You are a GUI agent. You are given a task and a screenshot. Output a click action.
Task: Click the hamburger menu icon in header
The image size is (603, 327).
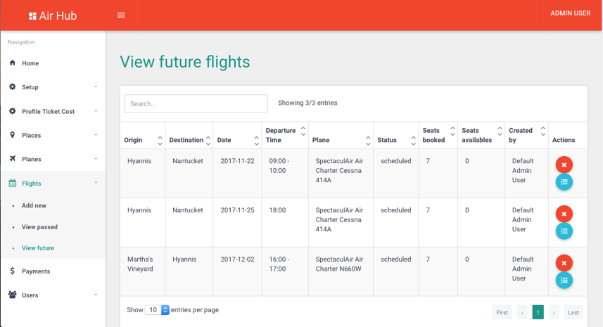(x=121, y=15)
